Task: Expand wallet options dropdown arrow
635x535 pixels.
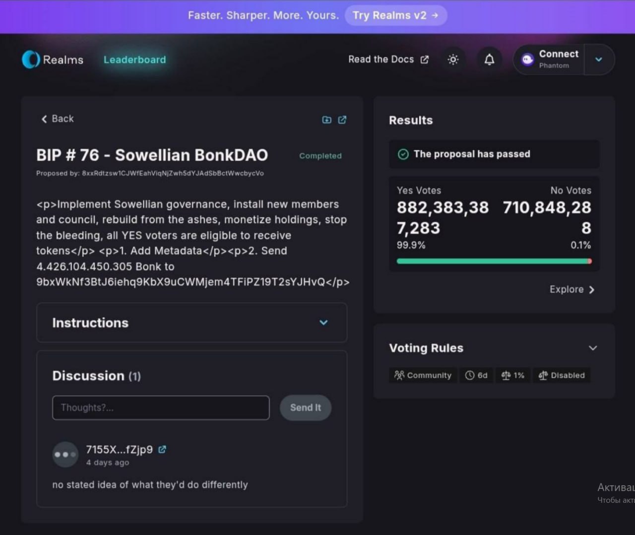Action: (599, 60)
